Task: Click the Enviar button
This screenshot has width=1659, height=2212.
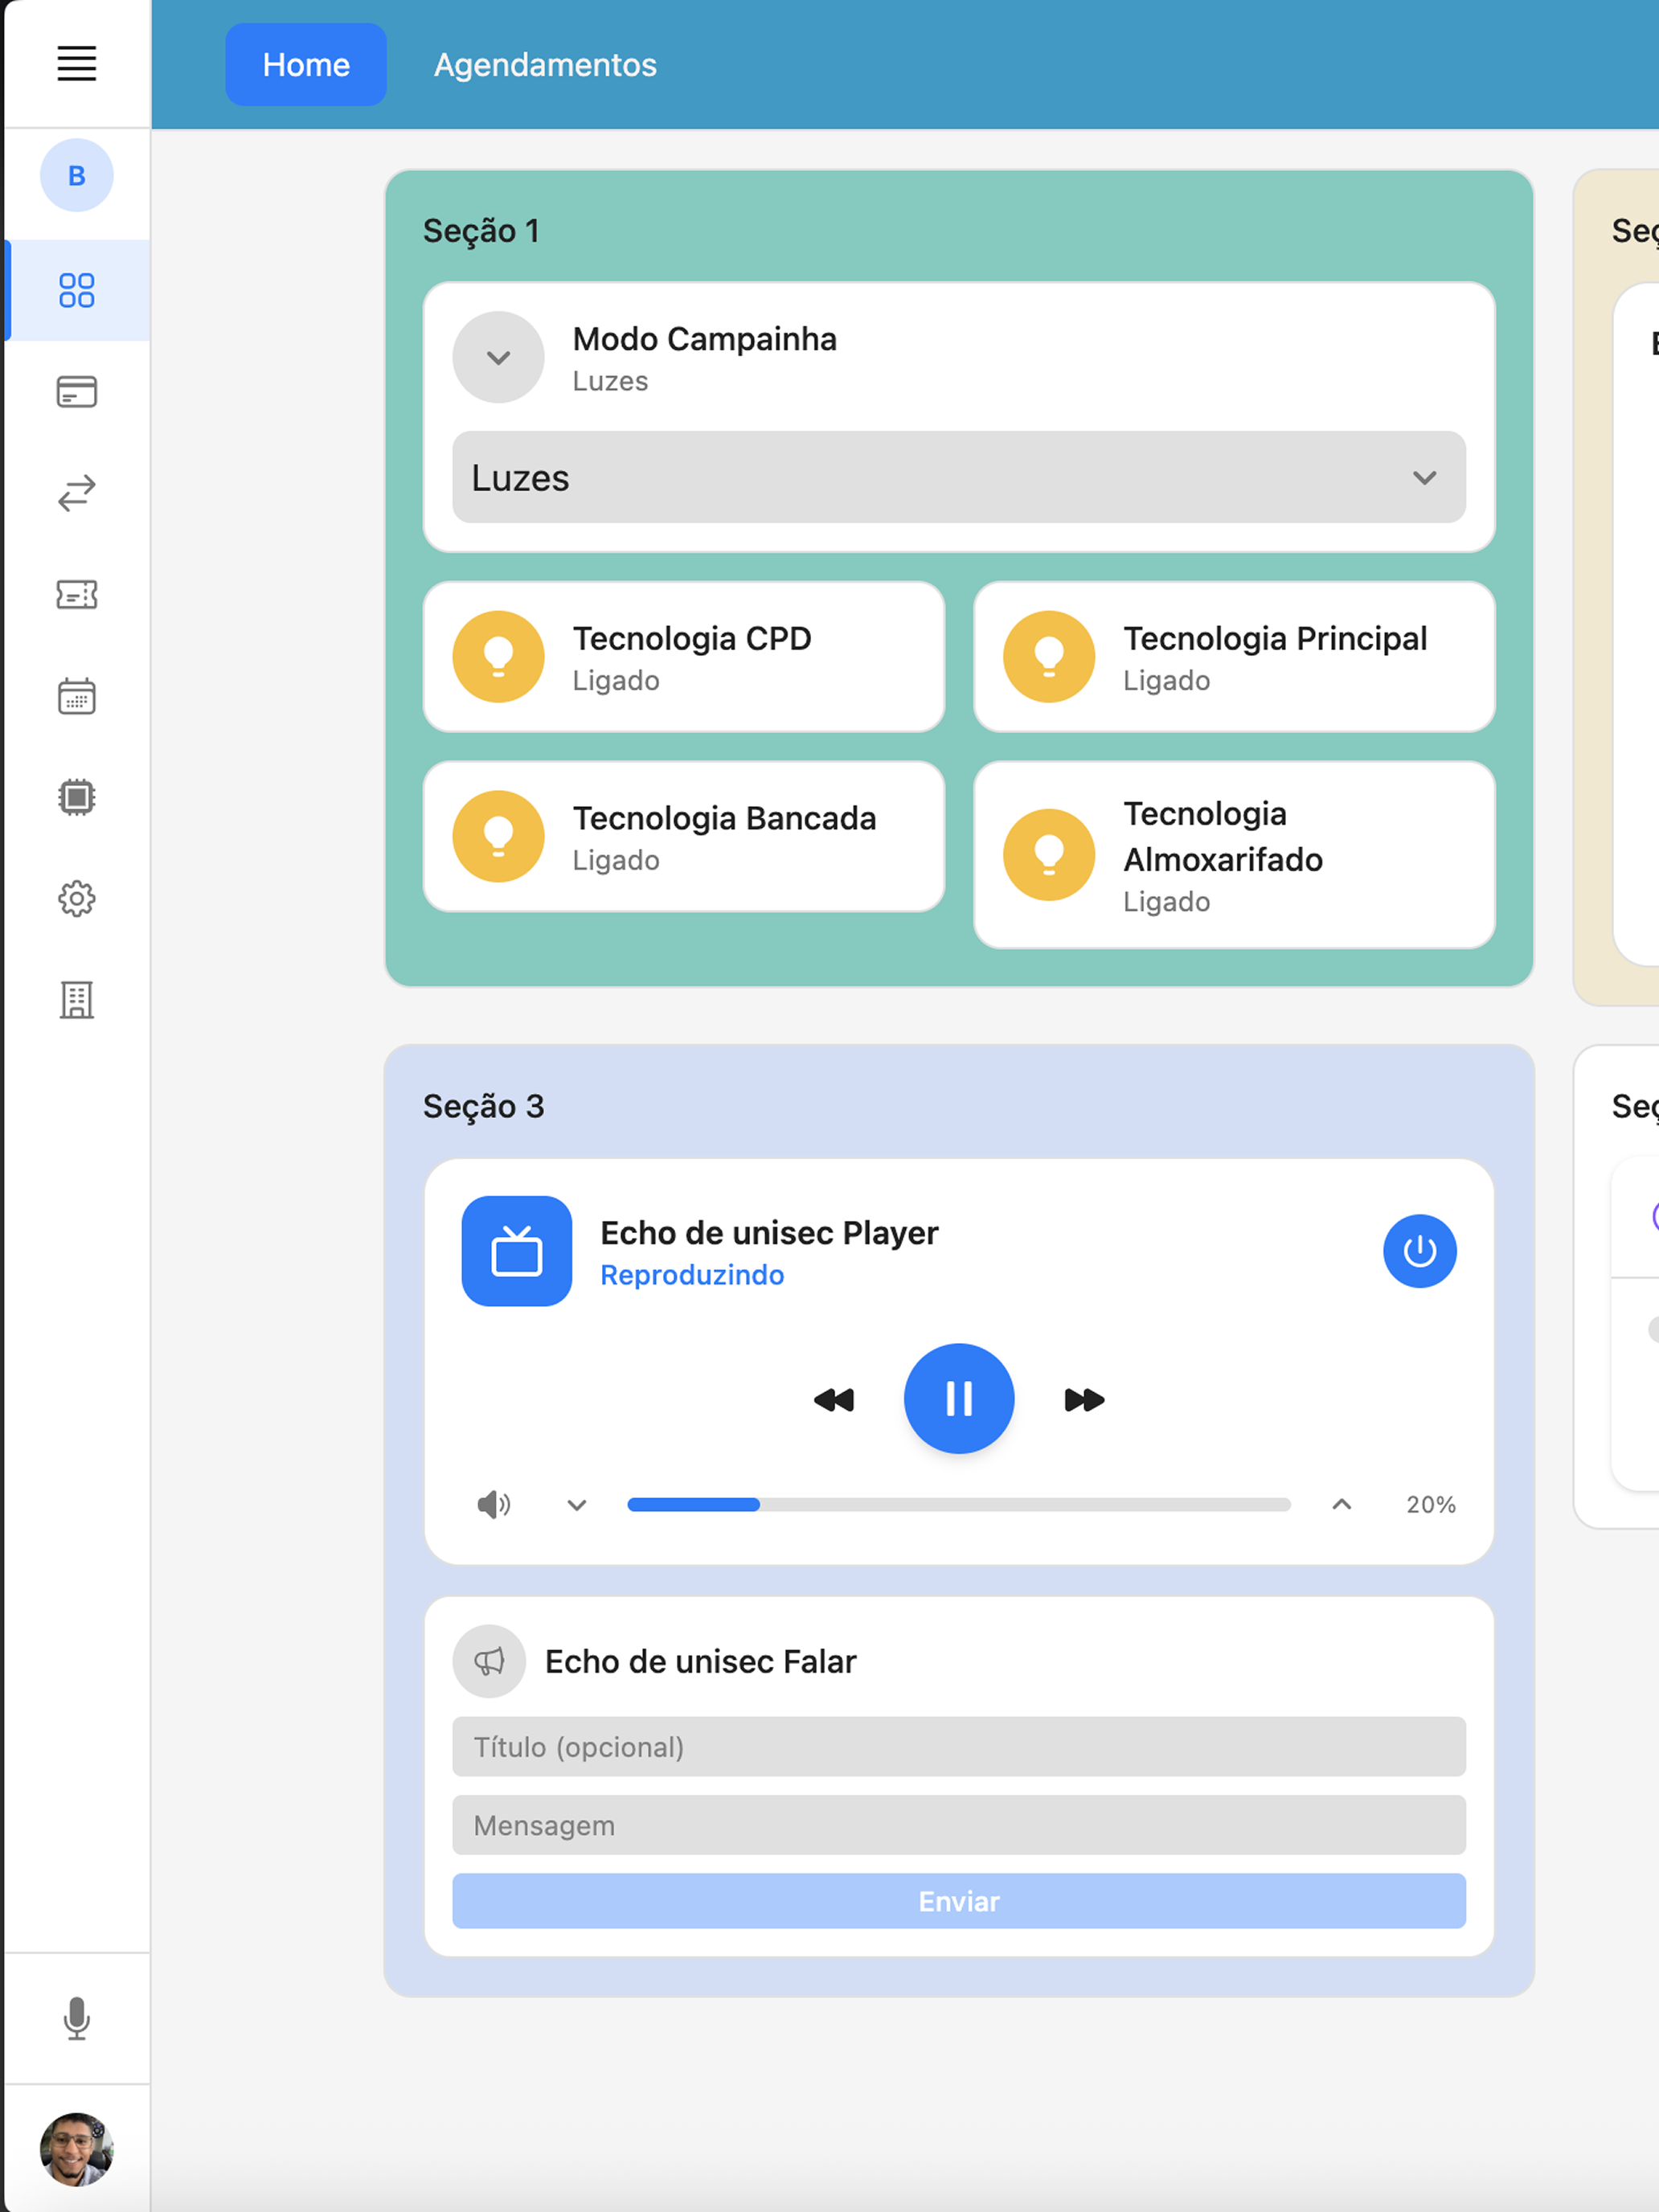Action: (x=959, y=1901)
